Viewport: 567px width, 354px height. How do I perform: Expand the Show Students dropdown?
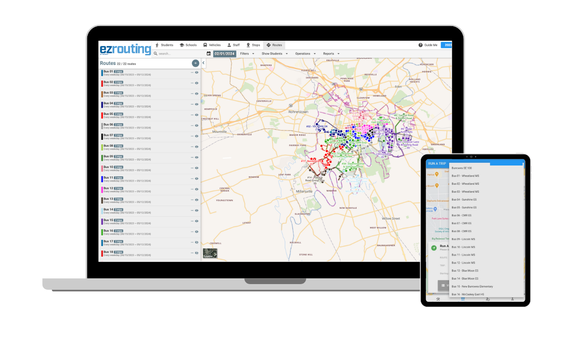tap(275, 54)
